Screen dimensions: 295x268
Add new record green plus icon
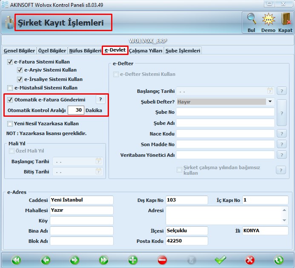click(x=133, y=260)
